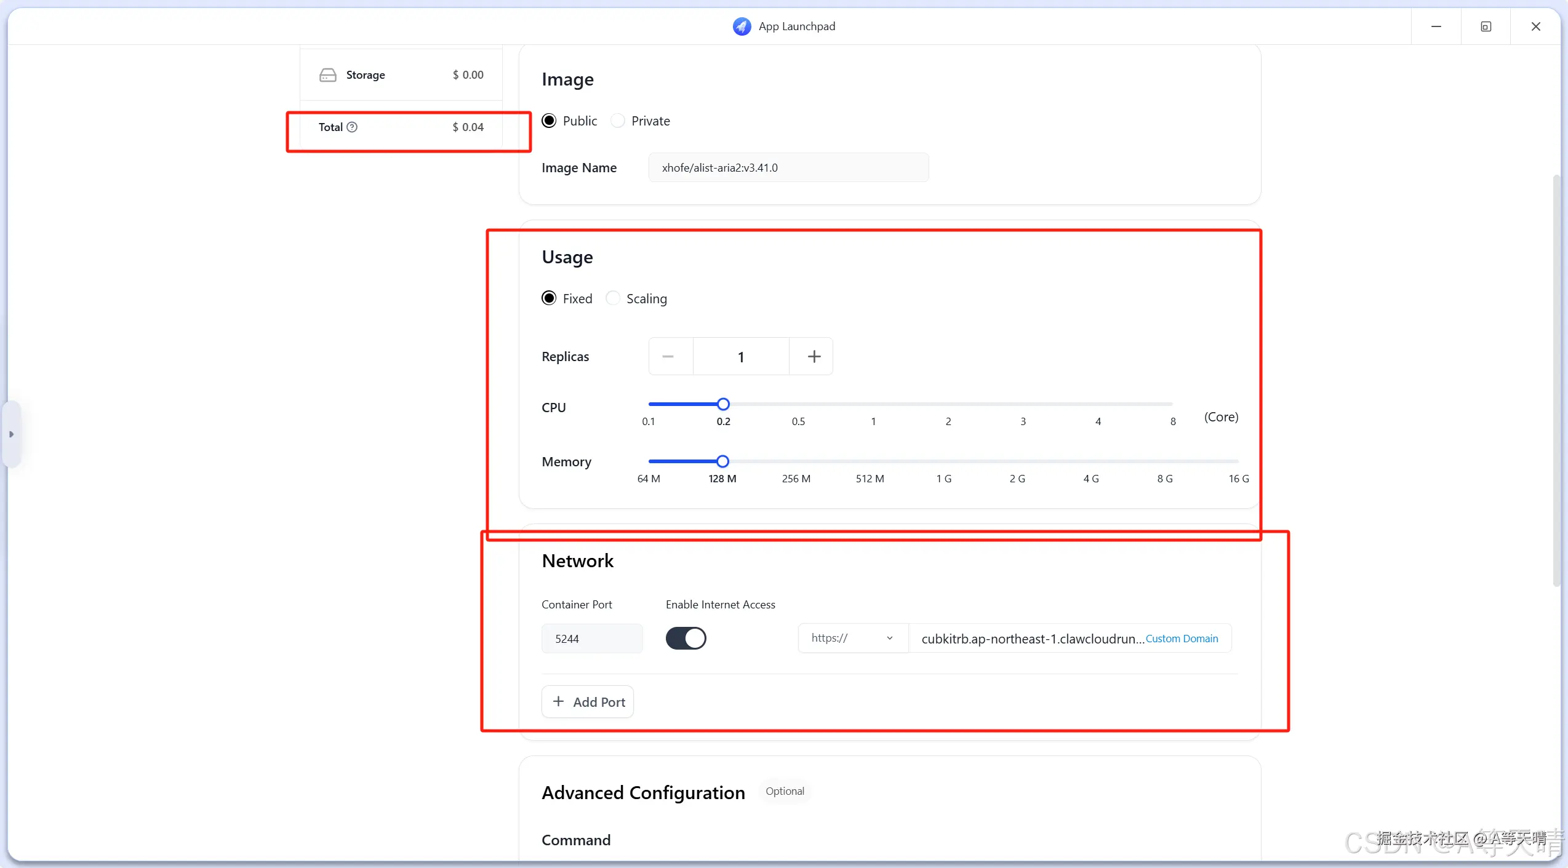
Task: Click the Container Port 5244 field
Action: point(591,639)
